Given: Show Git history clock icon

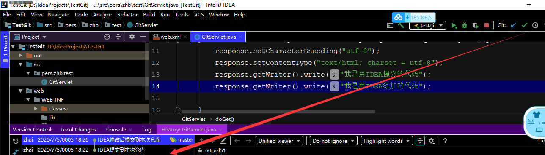Looking at the screenshot, I should point(535,25).
